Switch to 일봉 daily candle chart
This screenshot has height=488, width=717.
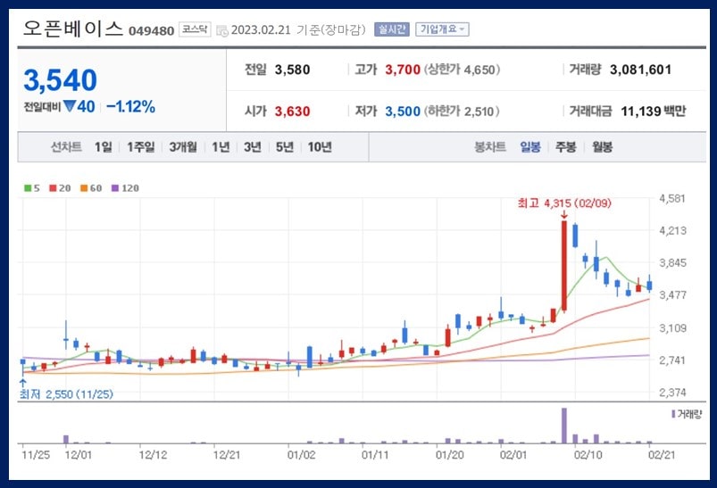(x=530, y=147)
